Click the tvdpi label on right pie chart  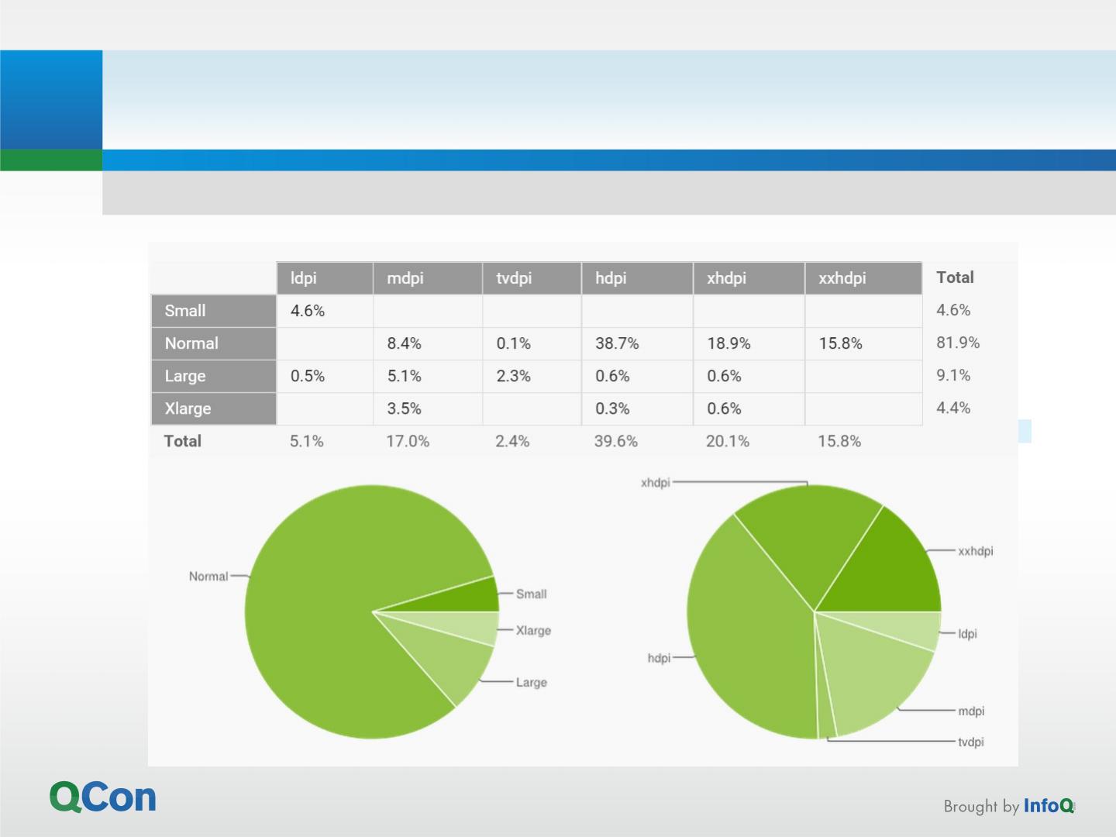click(x=971, y=742)
